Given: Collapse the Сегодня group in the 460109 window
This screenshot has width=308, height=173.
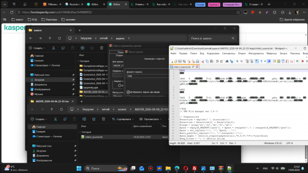Looking at the screenshot, I should [80, 132].
